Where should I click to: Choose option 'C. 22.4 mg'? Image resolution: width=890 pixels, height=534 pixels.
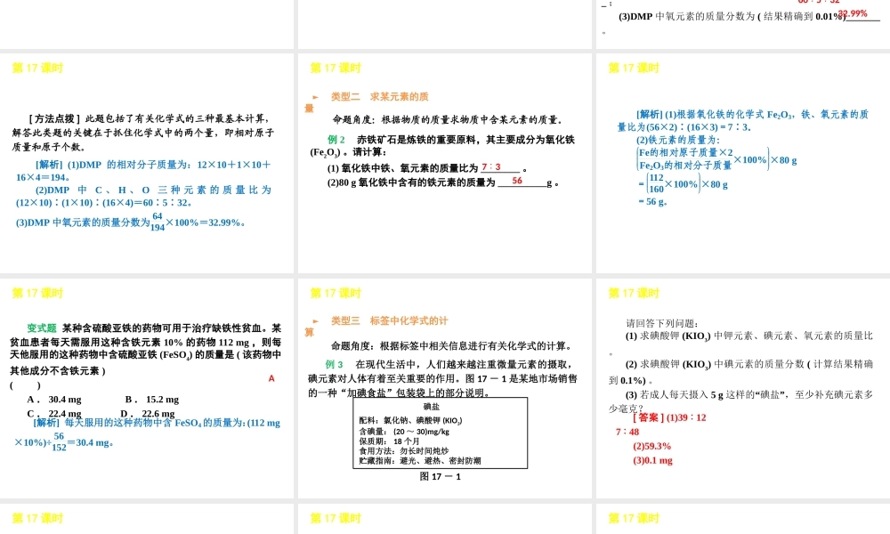tap(54, 414)
